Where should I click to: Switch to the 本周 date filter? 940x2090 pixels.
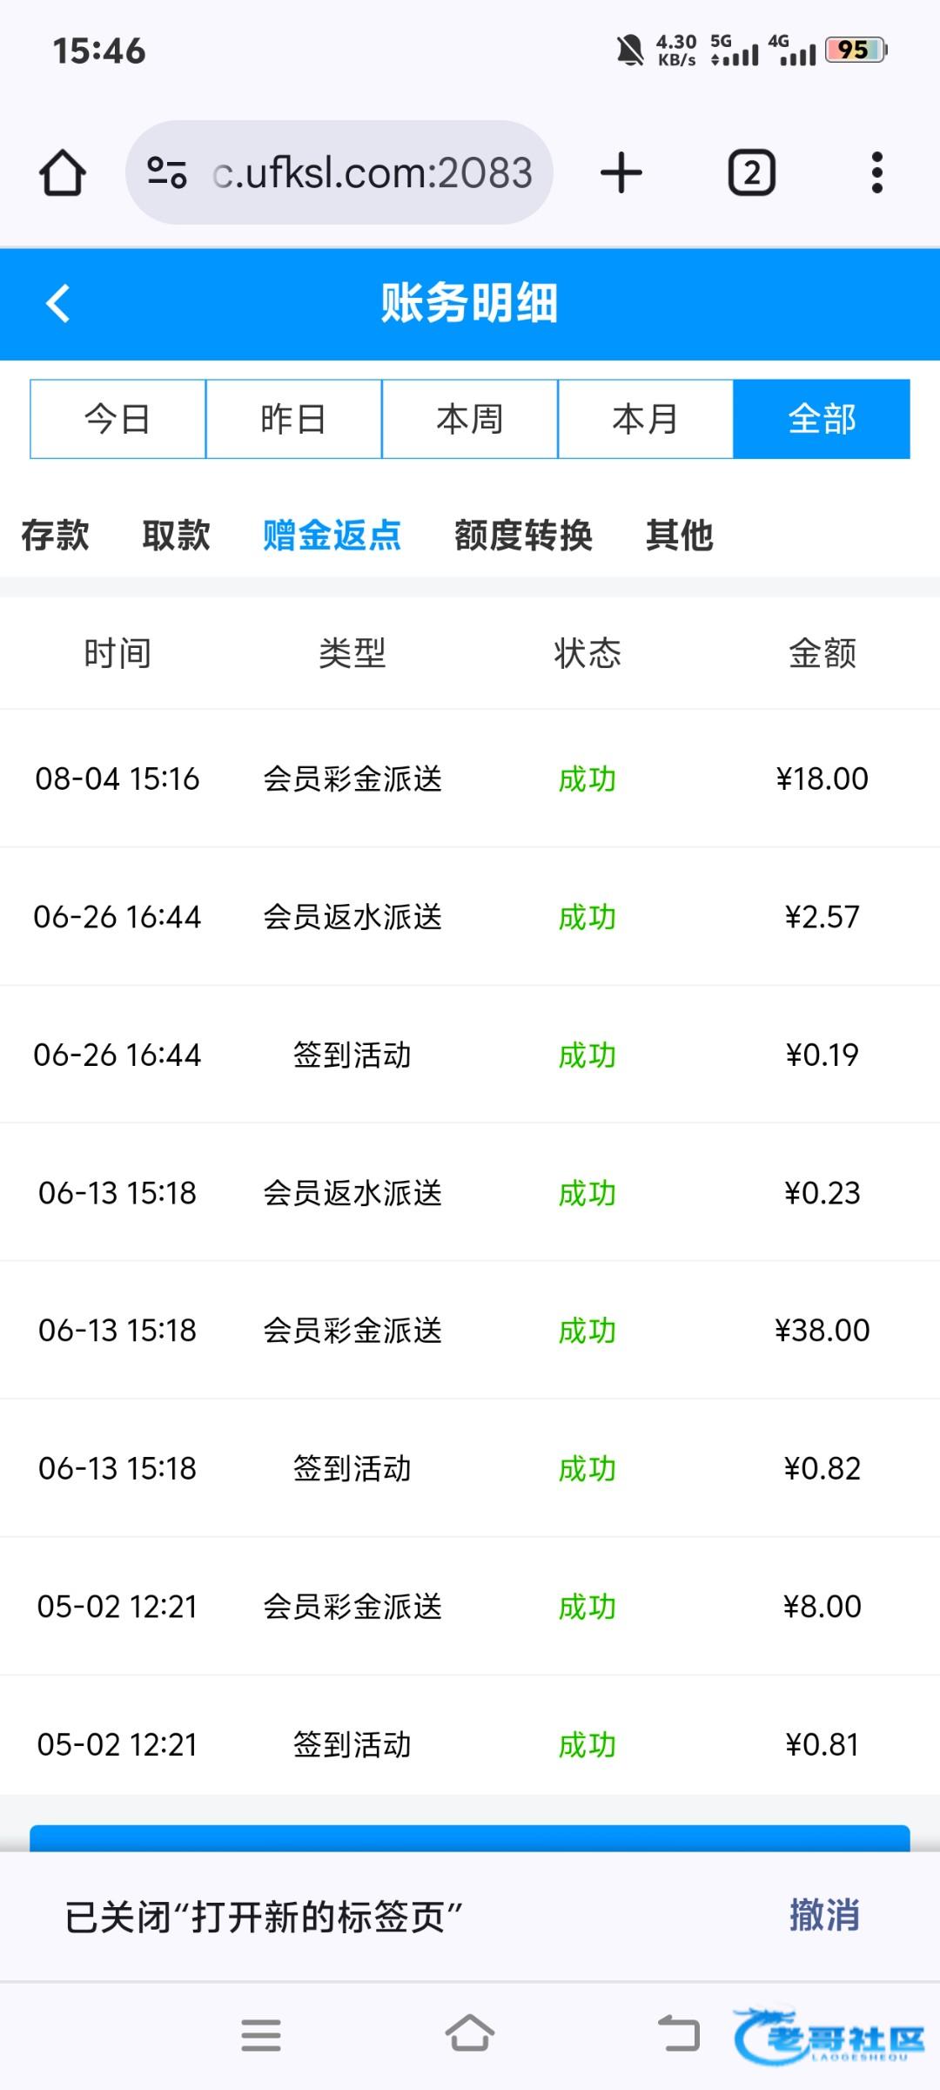point(470,419)
